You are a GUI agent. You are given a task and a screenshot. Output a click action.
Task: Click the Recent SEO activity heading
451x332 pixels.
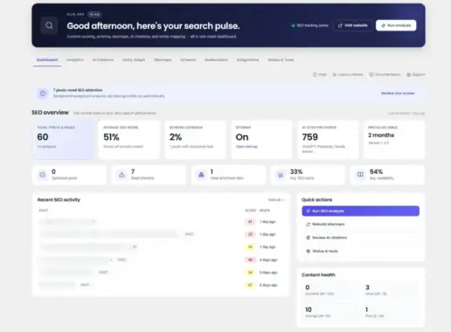point(59,200)
